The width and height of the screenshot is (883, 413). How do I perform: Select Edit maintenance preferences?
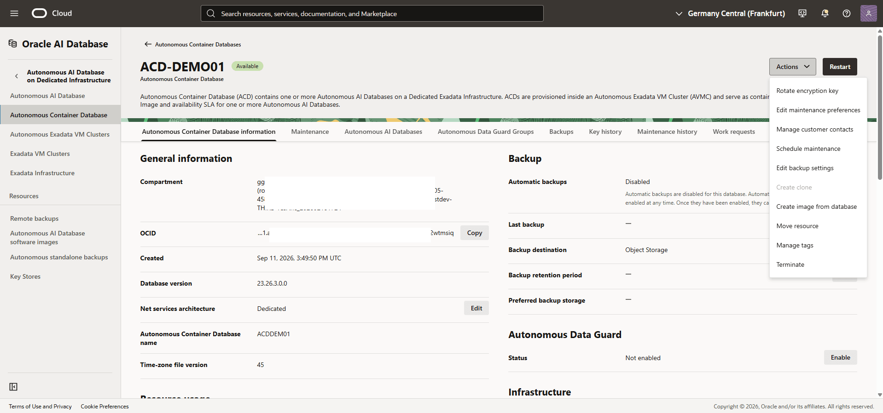(x=818, y=110)
